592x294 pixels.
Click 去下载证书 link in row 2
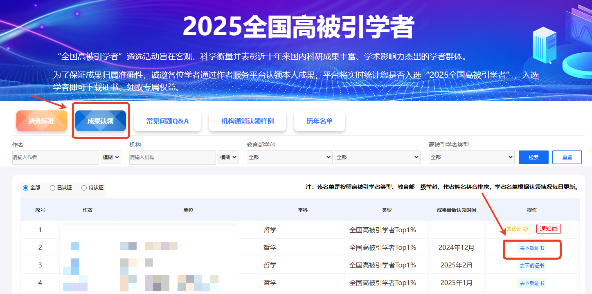pos(532,248)
